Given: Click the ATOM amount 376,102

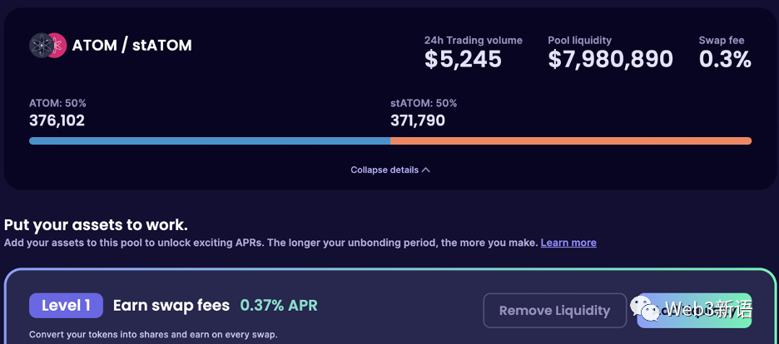Looking at the screenshot, I should (x=57, y=120).
